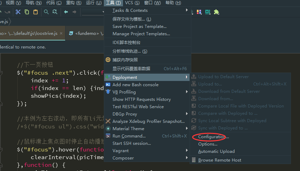
Task: Choose Start SSH session
Action: click(147, 143)
